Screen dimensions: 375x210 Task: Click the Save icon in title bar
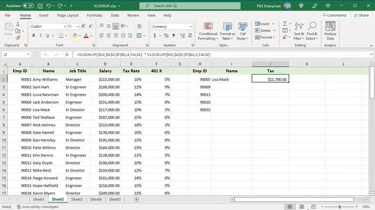40,6
